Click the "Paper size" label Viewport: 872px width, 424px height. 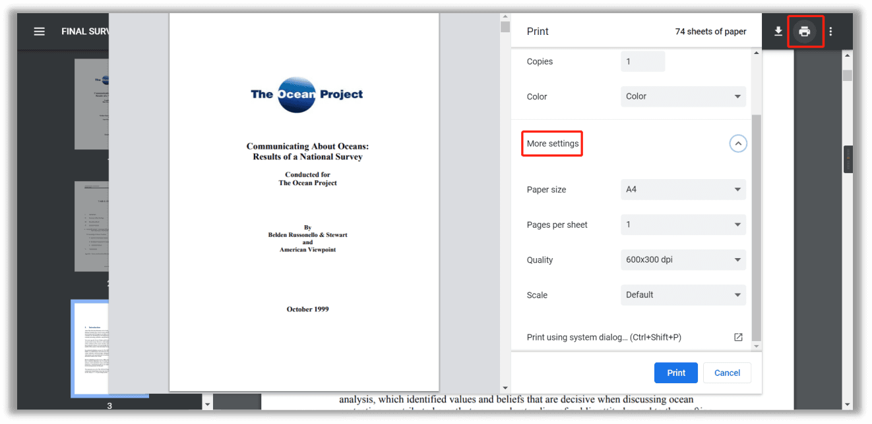pyautogui.click(x=546, y=190)
